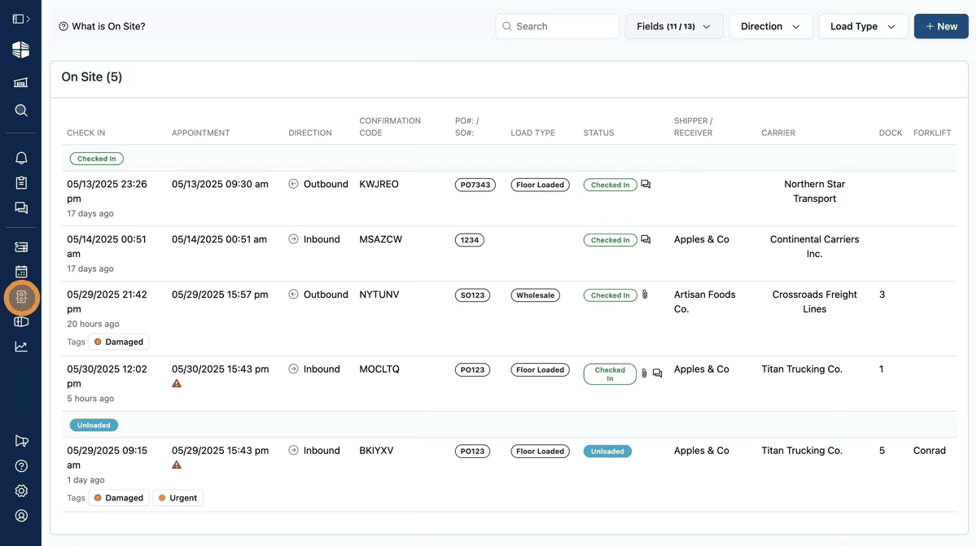Open the chat icon in MOCLTQ row
The height and width of the screenshot is (546, 977).
point(657,373)
